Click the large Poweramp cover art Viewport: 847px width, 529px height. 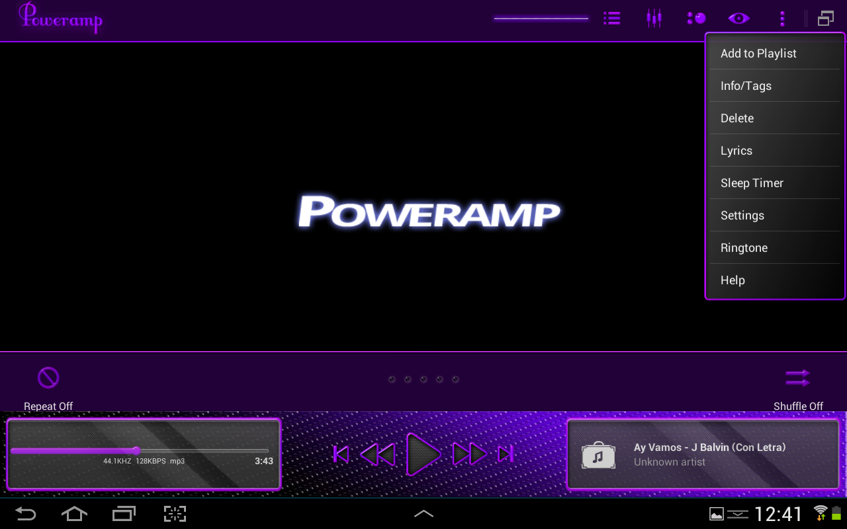click(429, 212)
